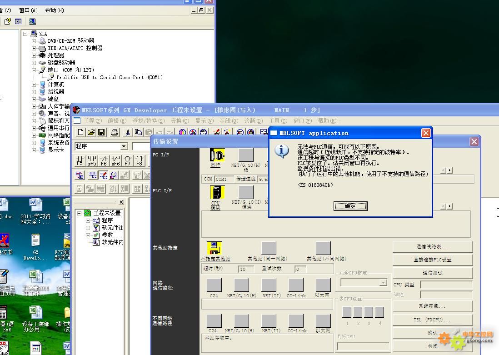Click first toolbar icon in Device Manager window
The width and height of the screenshot is (499, 355).
click(7, 21)
